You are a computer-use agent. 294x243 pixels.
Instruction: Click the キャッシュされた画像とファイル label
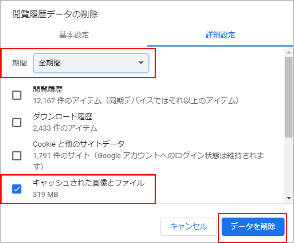[x=89, y=183]
